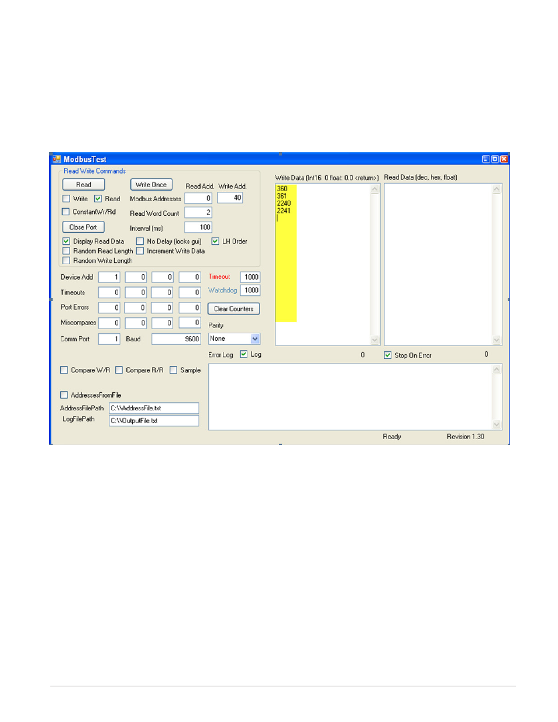Screen dimensions: 558x722
Task: Click the first Port Errors counter field
Action: pos(109,308)
